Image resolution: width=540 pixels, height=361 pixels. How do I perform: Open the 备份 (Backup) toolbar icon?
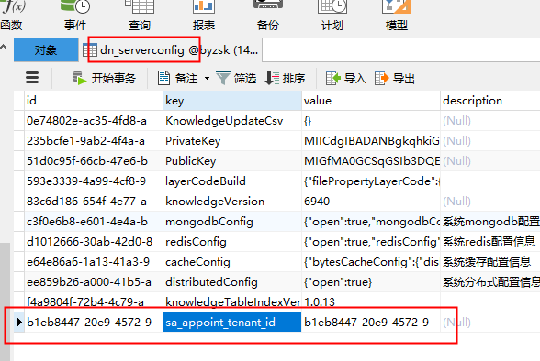268,15
